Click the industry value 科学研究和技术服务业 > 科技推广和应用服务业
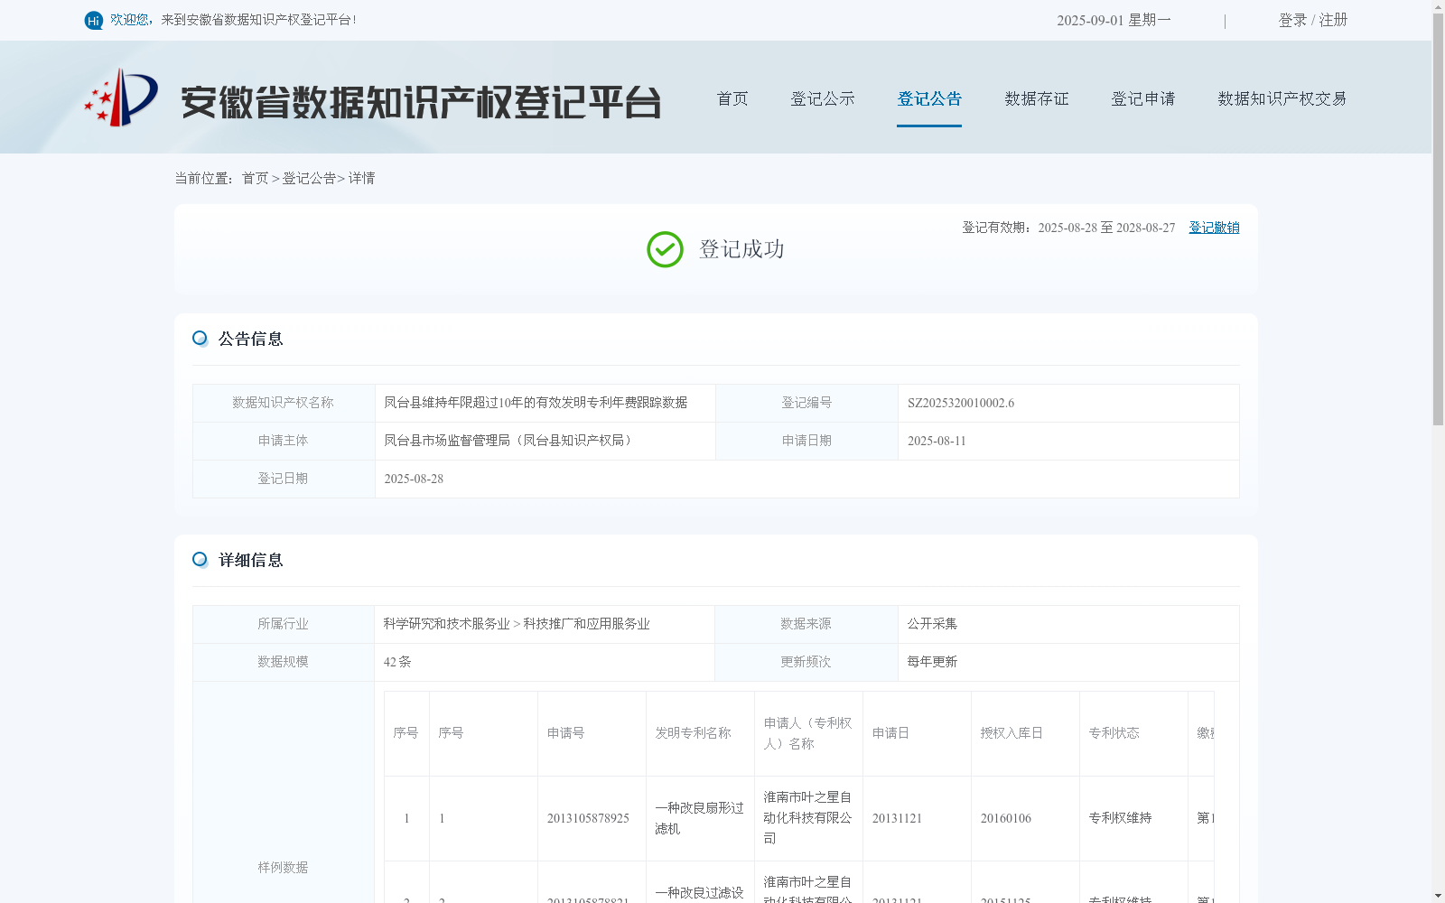Screen dimensions: 1445x903 click(517, 624)
